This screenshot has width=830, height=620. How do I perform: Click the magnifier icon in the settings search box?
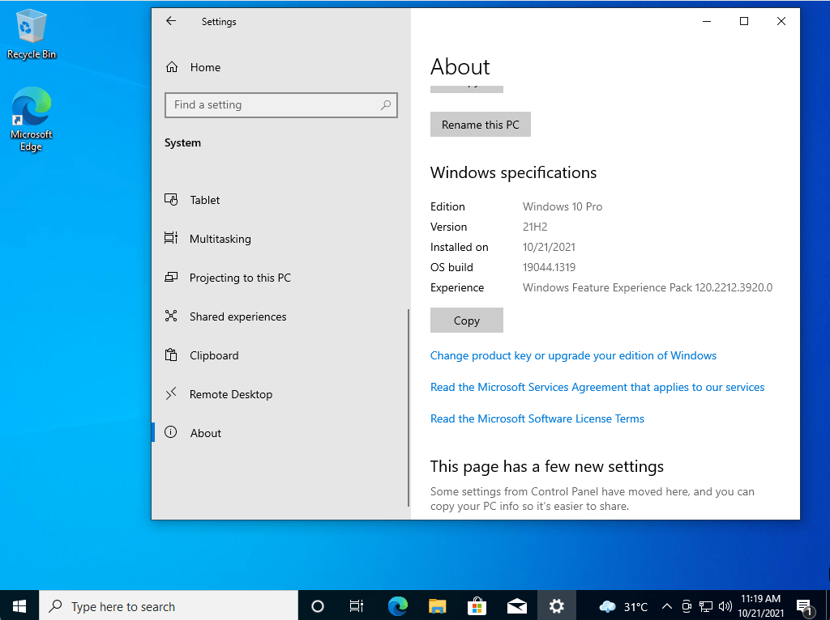pos(386,104)
